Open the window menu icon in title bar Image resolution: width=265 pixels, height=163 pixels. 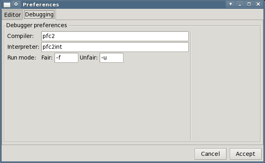click(x=7, y=4)
